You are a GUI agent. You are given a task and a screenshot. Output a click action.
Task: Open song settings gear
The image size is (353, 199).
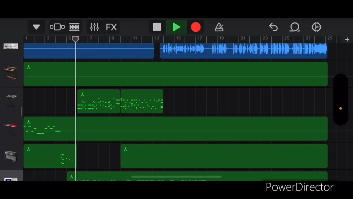[316, 27]
